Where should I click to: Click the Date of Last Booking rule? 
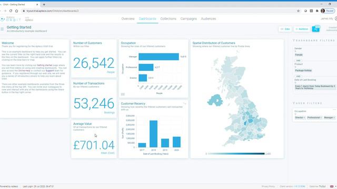[x=315, y=87]
